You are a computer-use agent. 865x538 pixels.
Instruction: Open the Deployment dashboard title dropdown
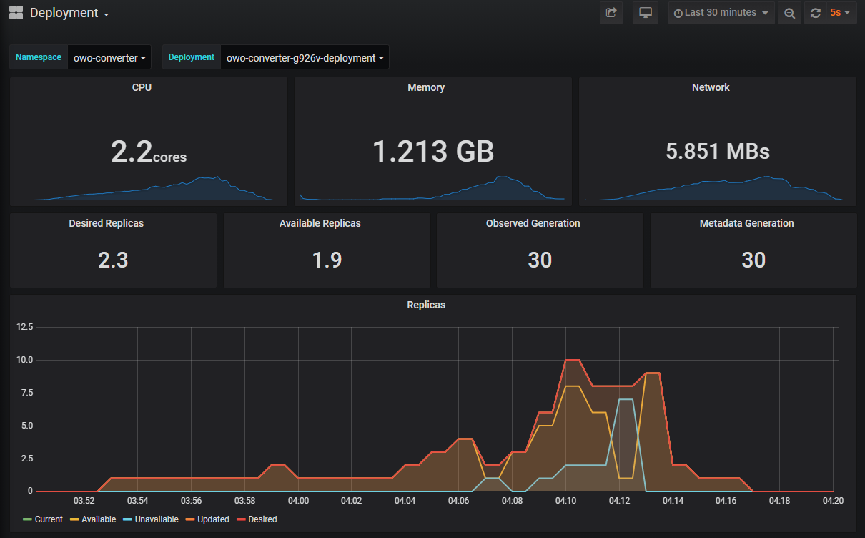[x=69, y=13]
